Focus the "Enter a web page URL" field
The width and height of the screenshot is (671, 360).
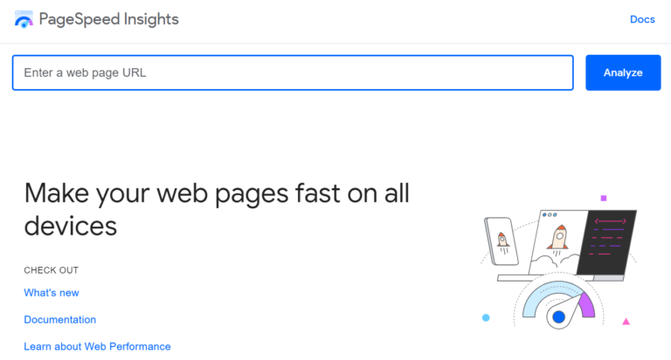(293, 73)
